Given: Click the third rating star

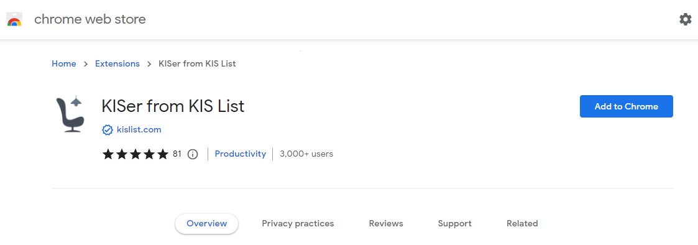Looking at the screenshot, I should (135, 154).
